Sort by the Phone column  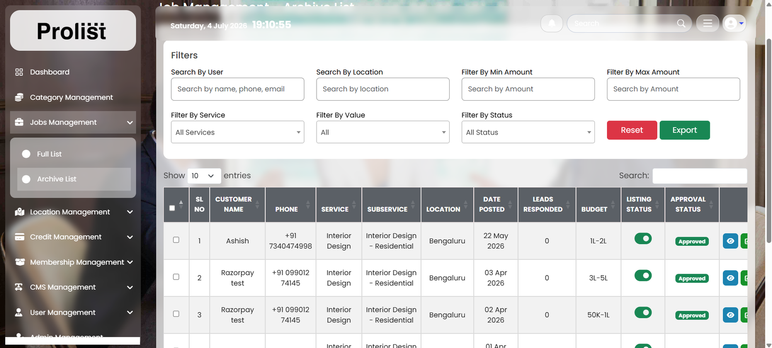pyautogui.click(x=290, y=204)
